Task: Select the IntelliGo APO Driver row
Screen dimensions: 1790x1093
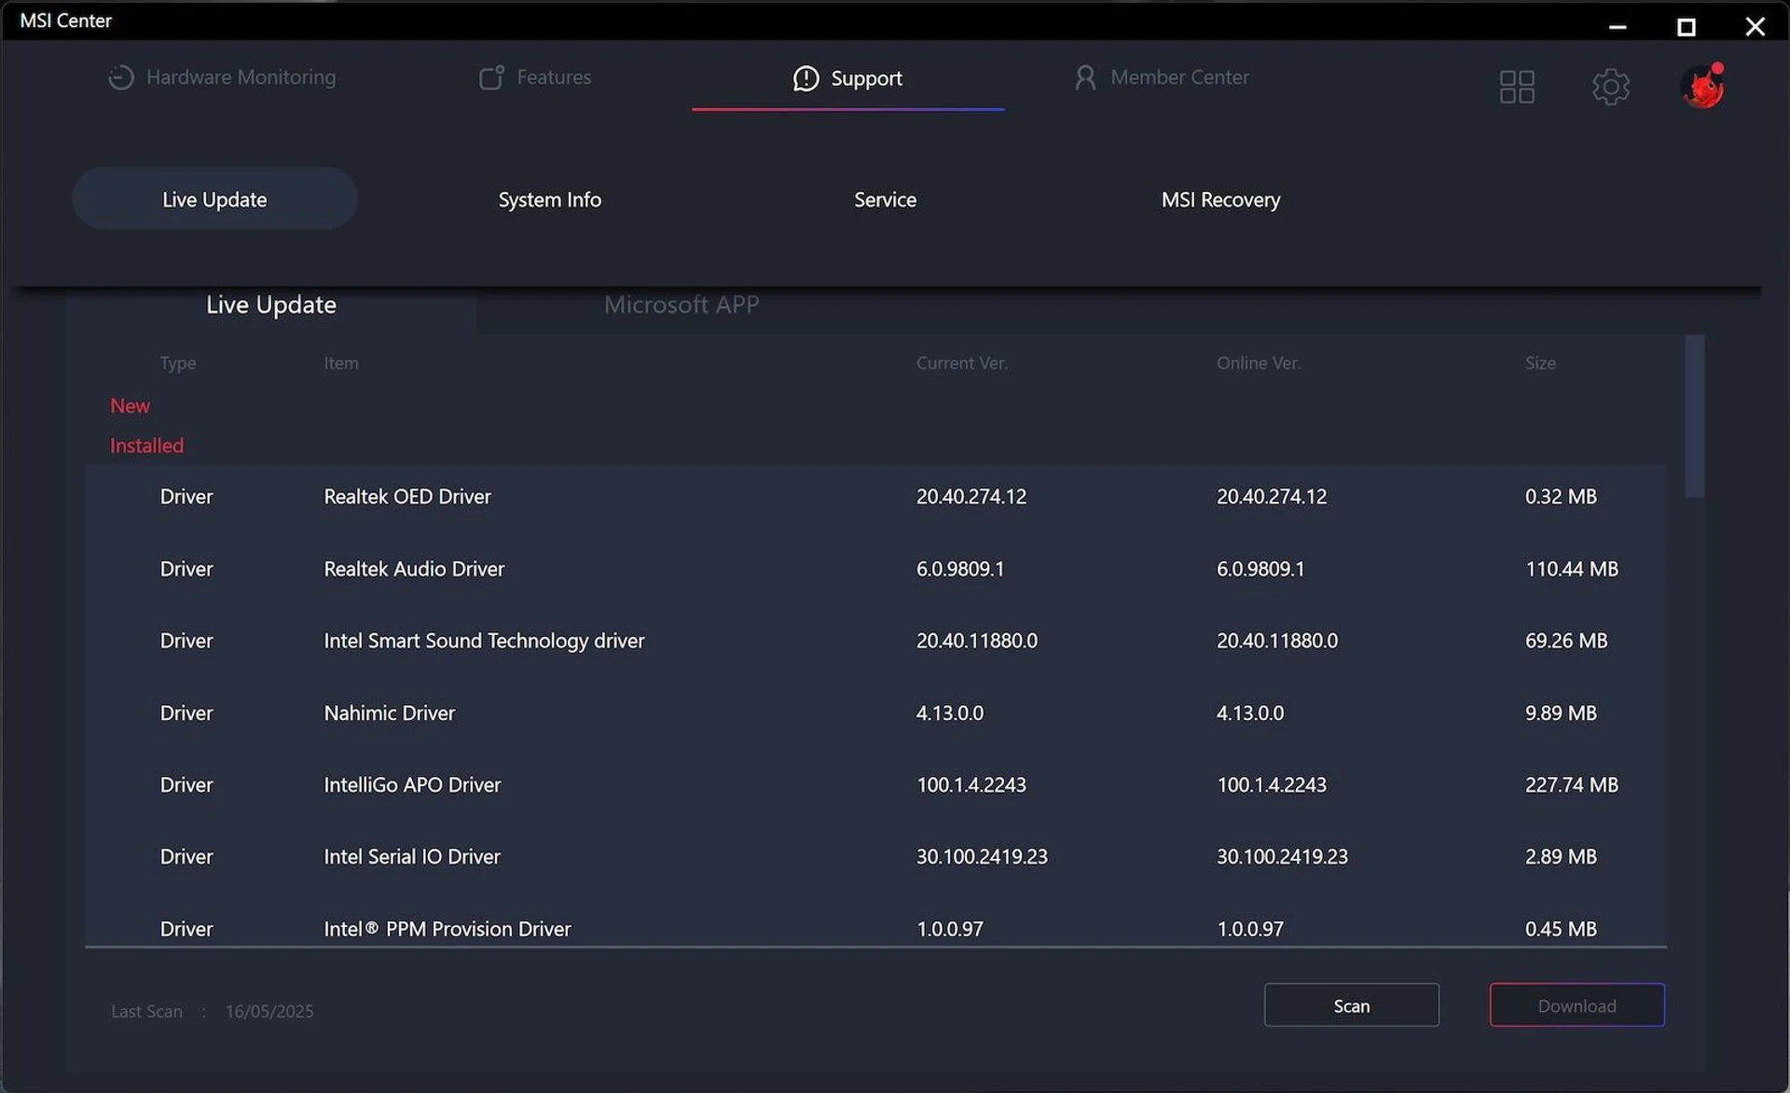Action: click(875, 784)
